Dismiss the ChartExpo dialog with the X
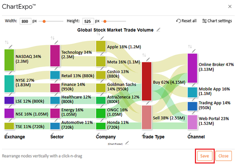The height and width of the screenshot is (167, 237). point(229,6)
